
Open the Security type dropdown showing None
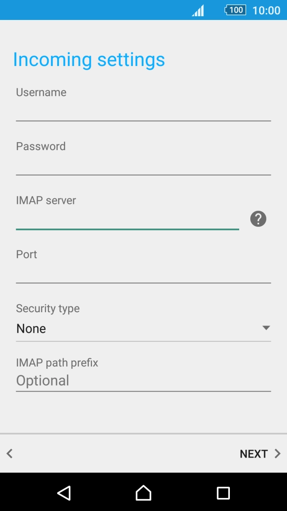click(139, 329)
